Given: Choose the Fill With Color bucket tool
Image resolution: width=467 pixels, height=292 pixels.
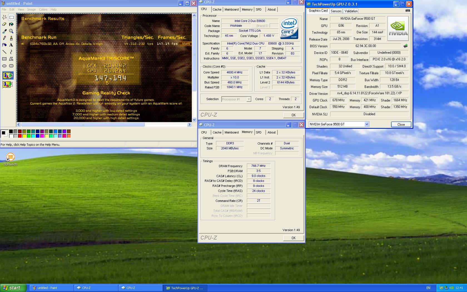Looking at the screenshot, I should (x=11, y=24).
